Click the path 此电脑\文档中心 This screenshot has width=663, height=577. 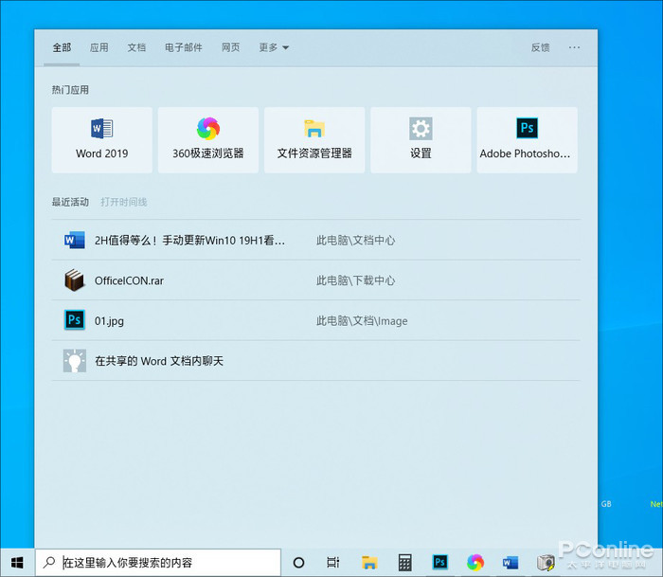point(355,241)
